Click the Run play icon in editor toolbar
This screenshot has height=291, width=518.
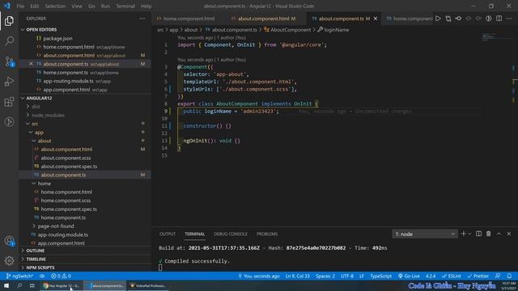click(x=438, y=19)
